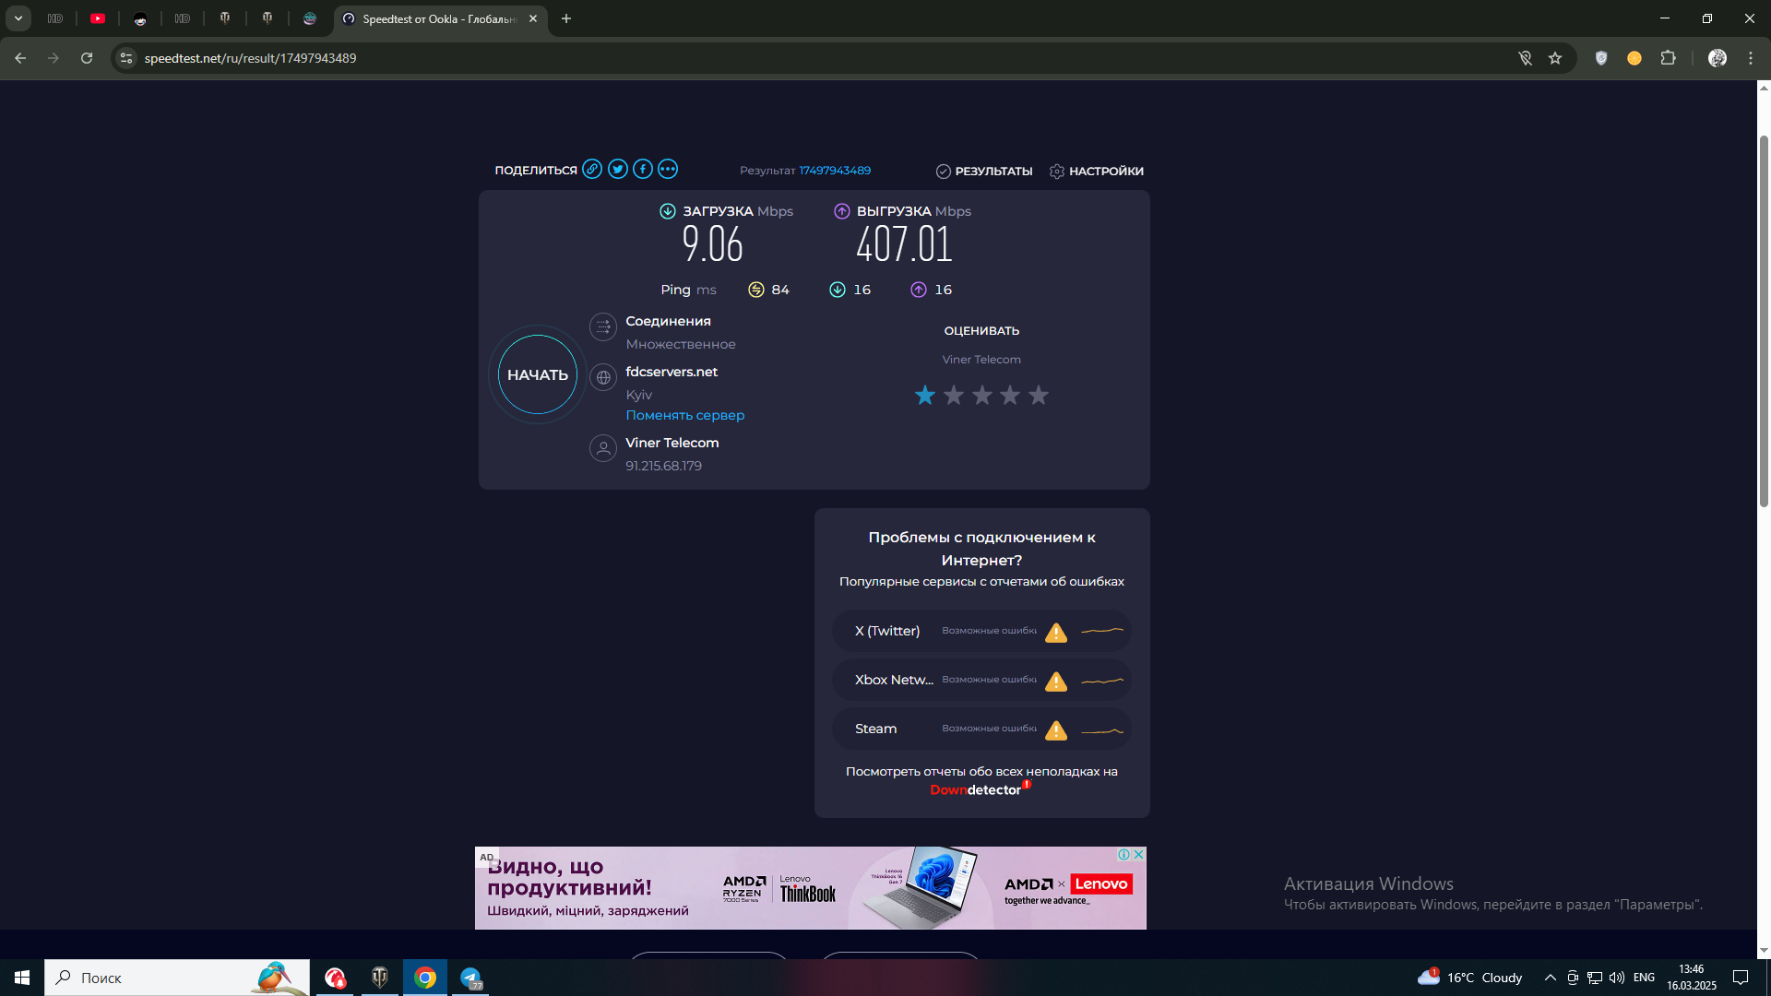
Task: Open more sharing options (three dots icon)
Action: [668, 169]
